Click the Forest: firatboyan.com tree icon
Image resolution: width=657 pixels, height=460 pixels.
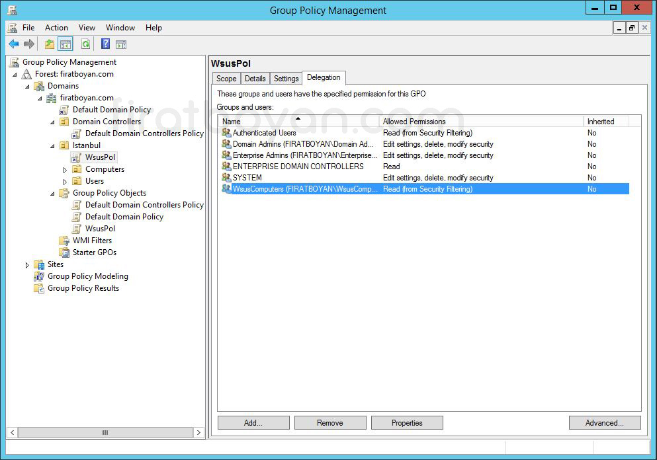(x=27, y=74)
